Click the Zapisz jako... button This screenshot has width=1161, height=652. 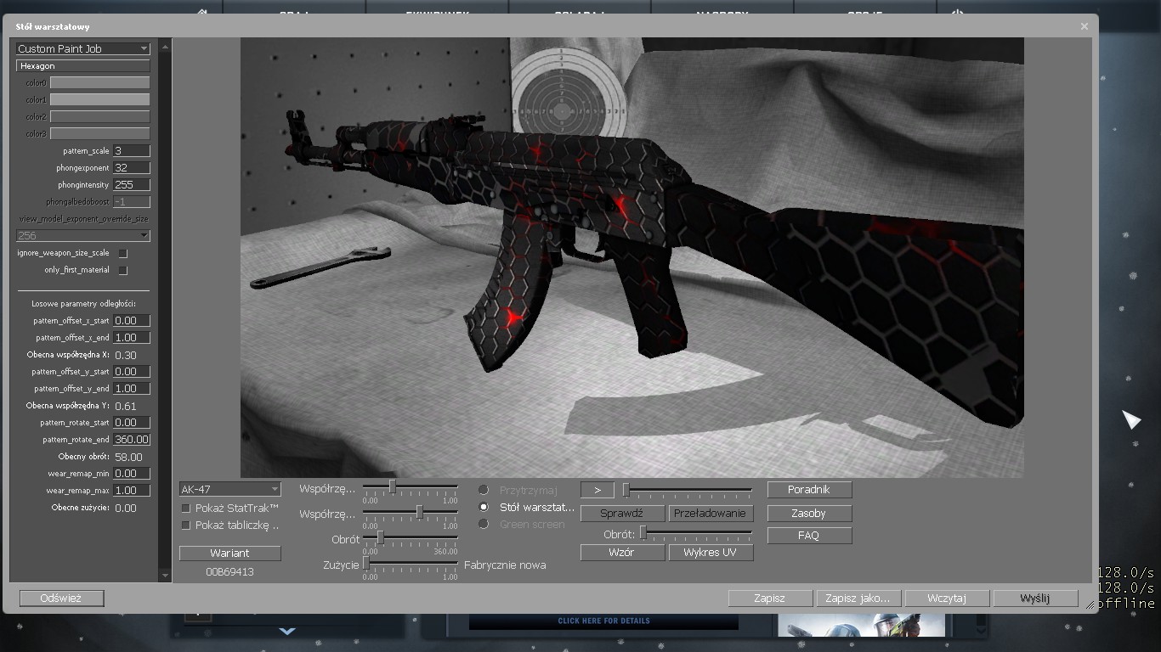click(858, 598)
